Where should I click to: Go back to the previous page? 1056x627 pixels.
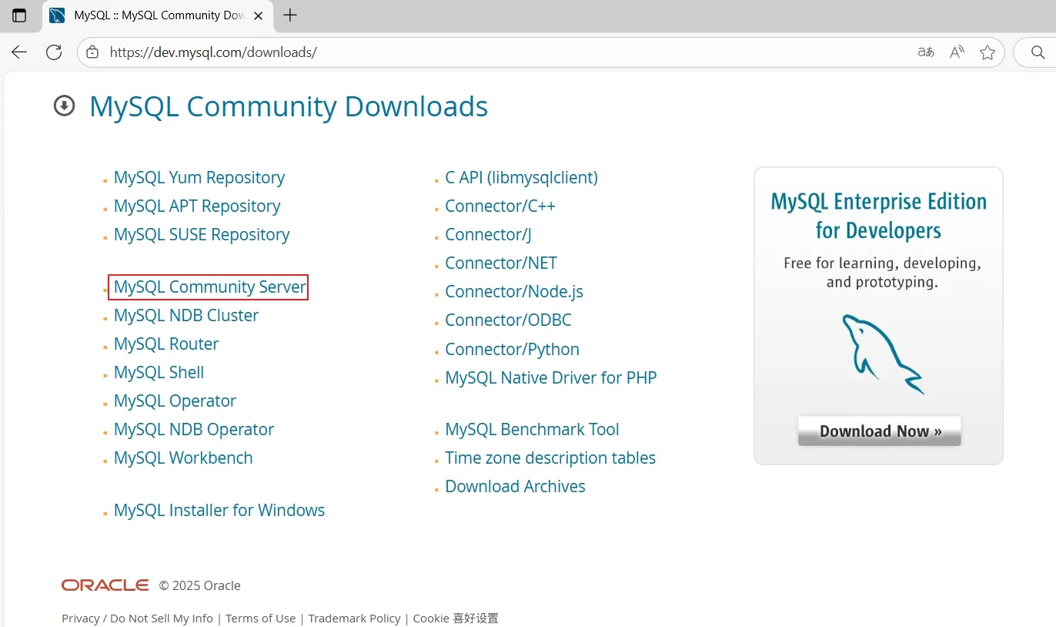(19, 52)
